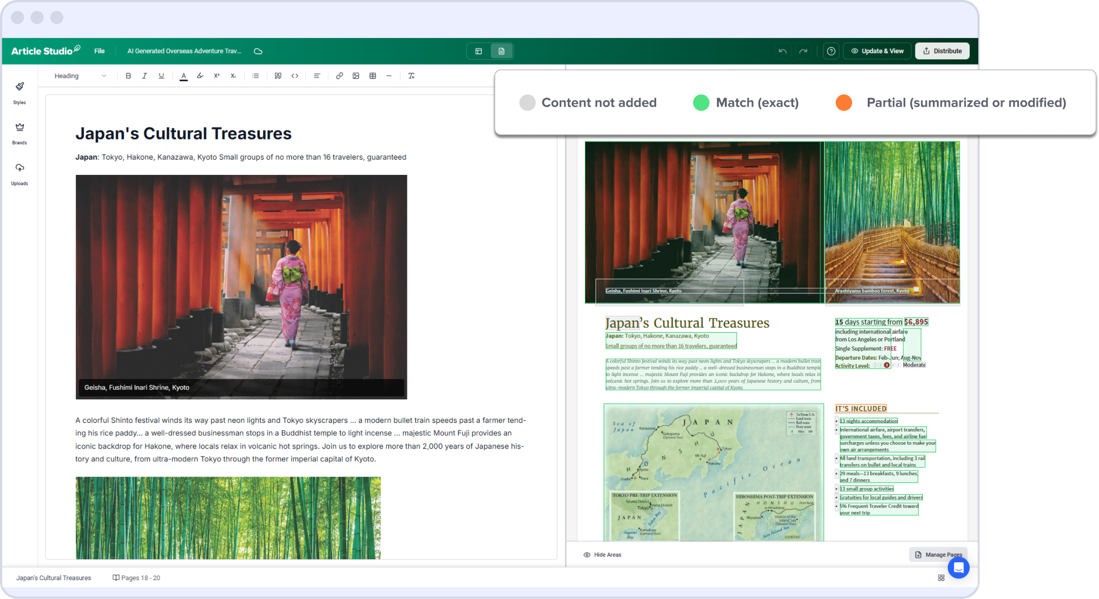The height and width of the screenshot is (599, 1099).
Task: Open Brands in the sidebar
Action: tap(20, 133)
